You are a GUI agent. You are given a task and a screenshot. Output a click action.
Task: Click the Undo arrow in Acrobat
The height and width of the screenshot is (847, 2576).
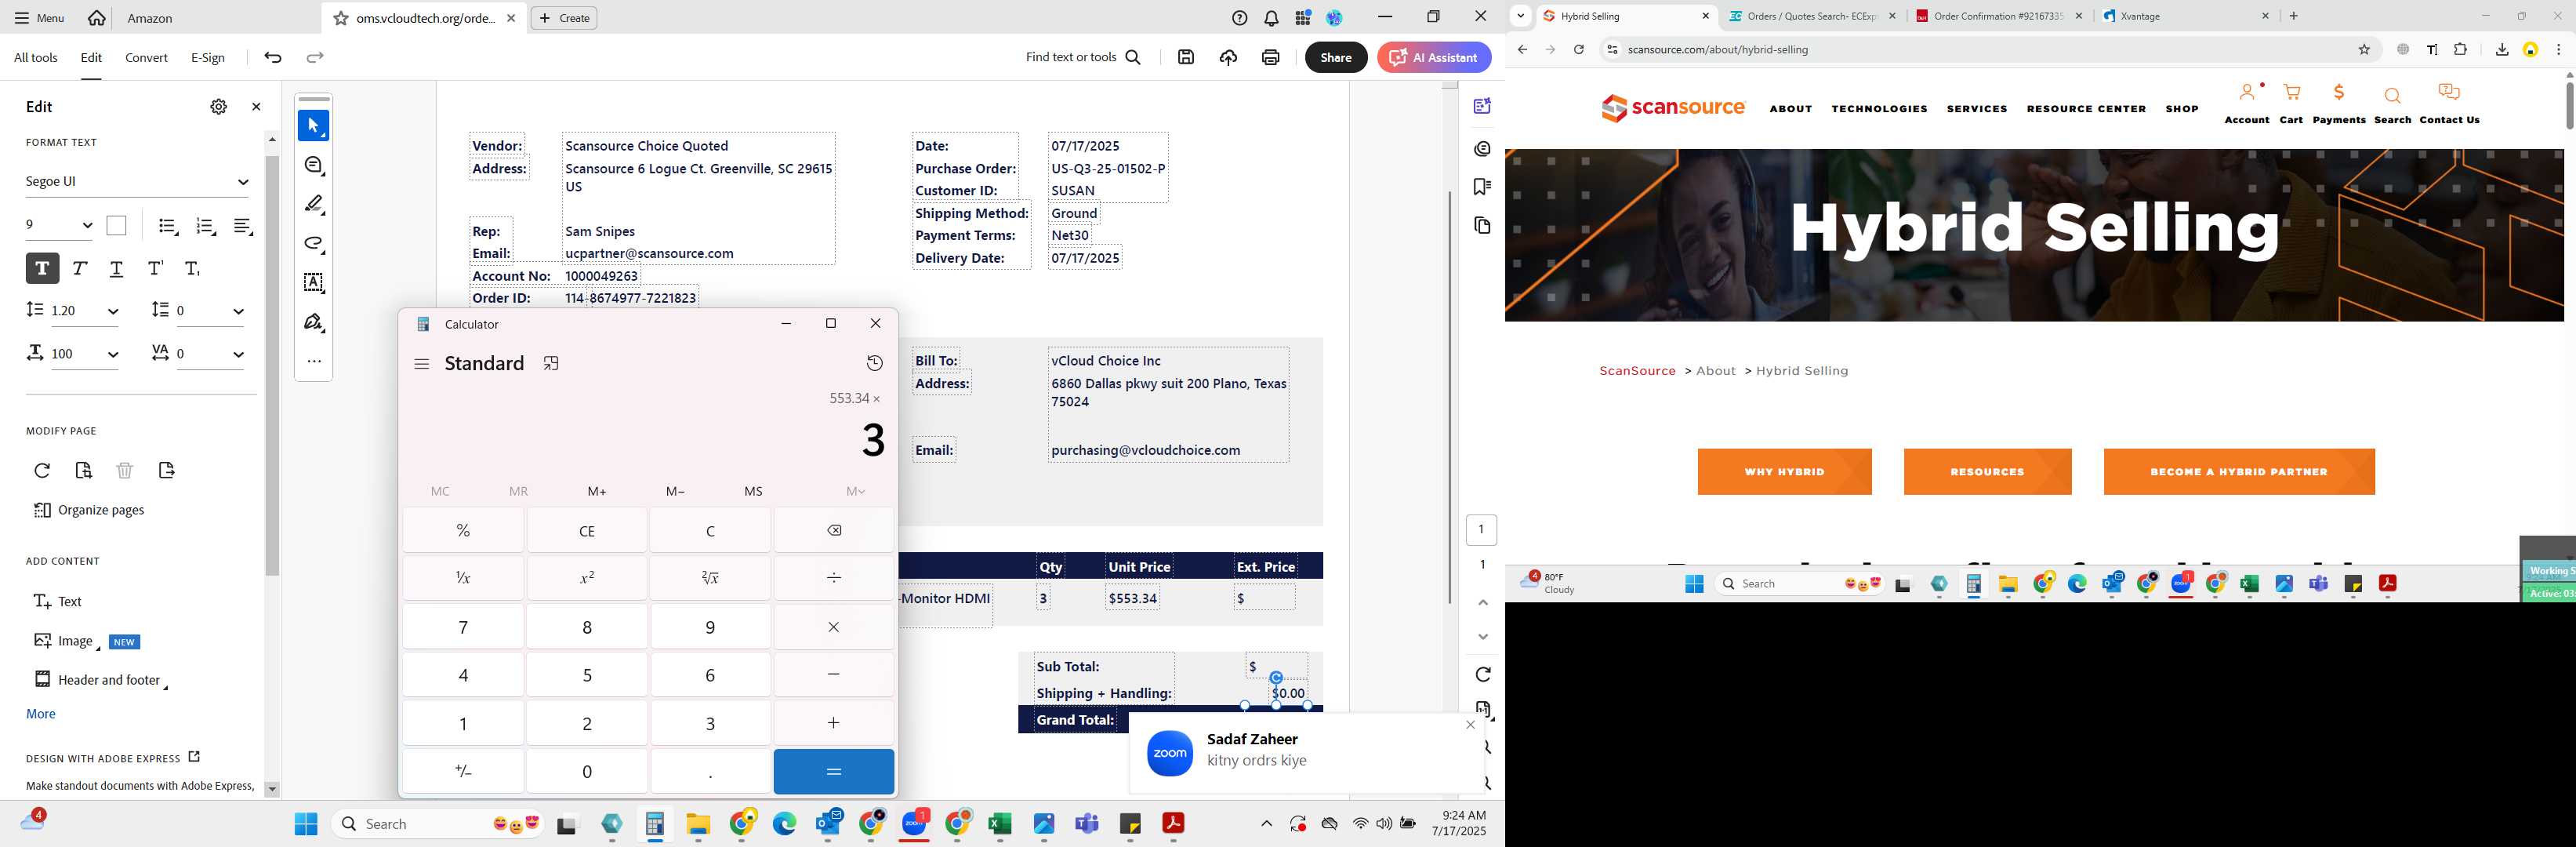click(273, 58)
